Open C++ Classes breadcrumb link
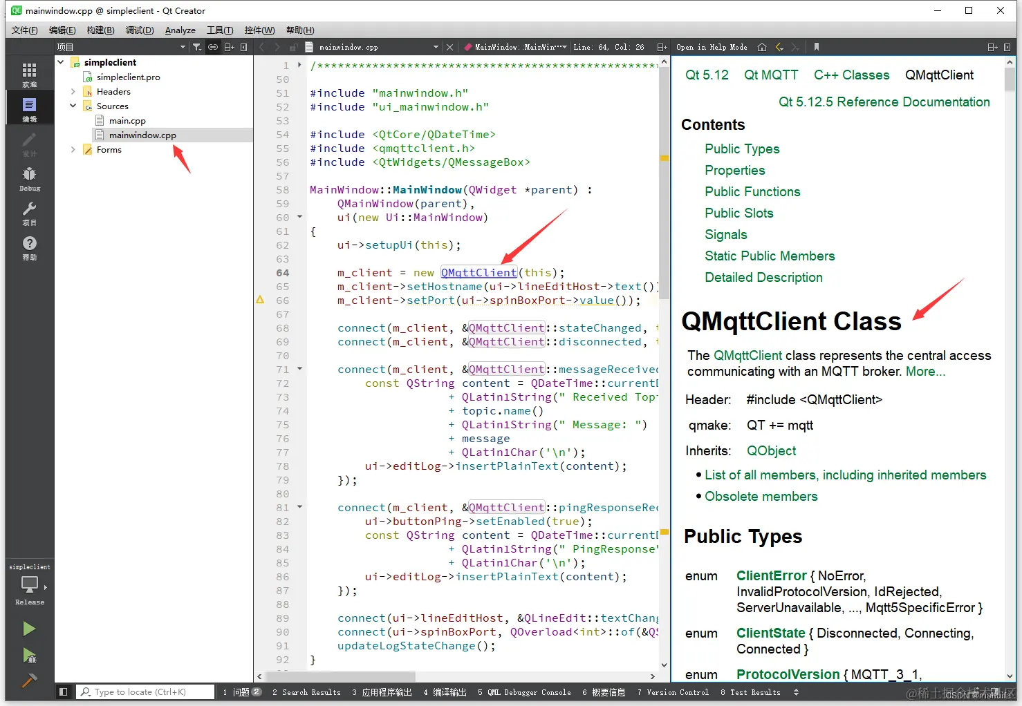The height and width of the screenshot is (706, 1022). tap(851, 75)
